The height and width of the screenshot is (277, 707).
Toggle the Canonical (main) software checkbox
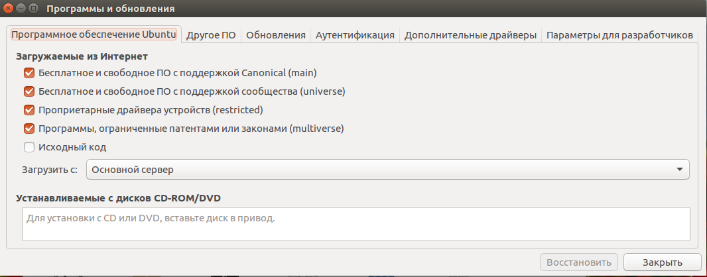pos(29,73)
